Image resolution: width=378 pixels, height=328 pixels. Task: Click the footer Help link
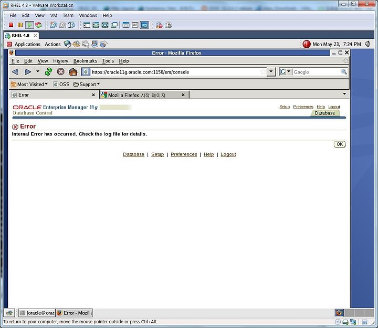(x=208, y=154)
